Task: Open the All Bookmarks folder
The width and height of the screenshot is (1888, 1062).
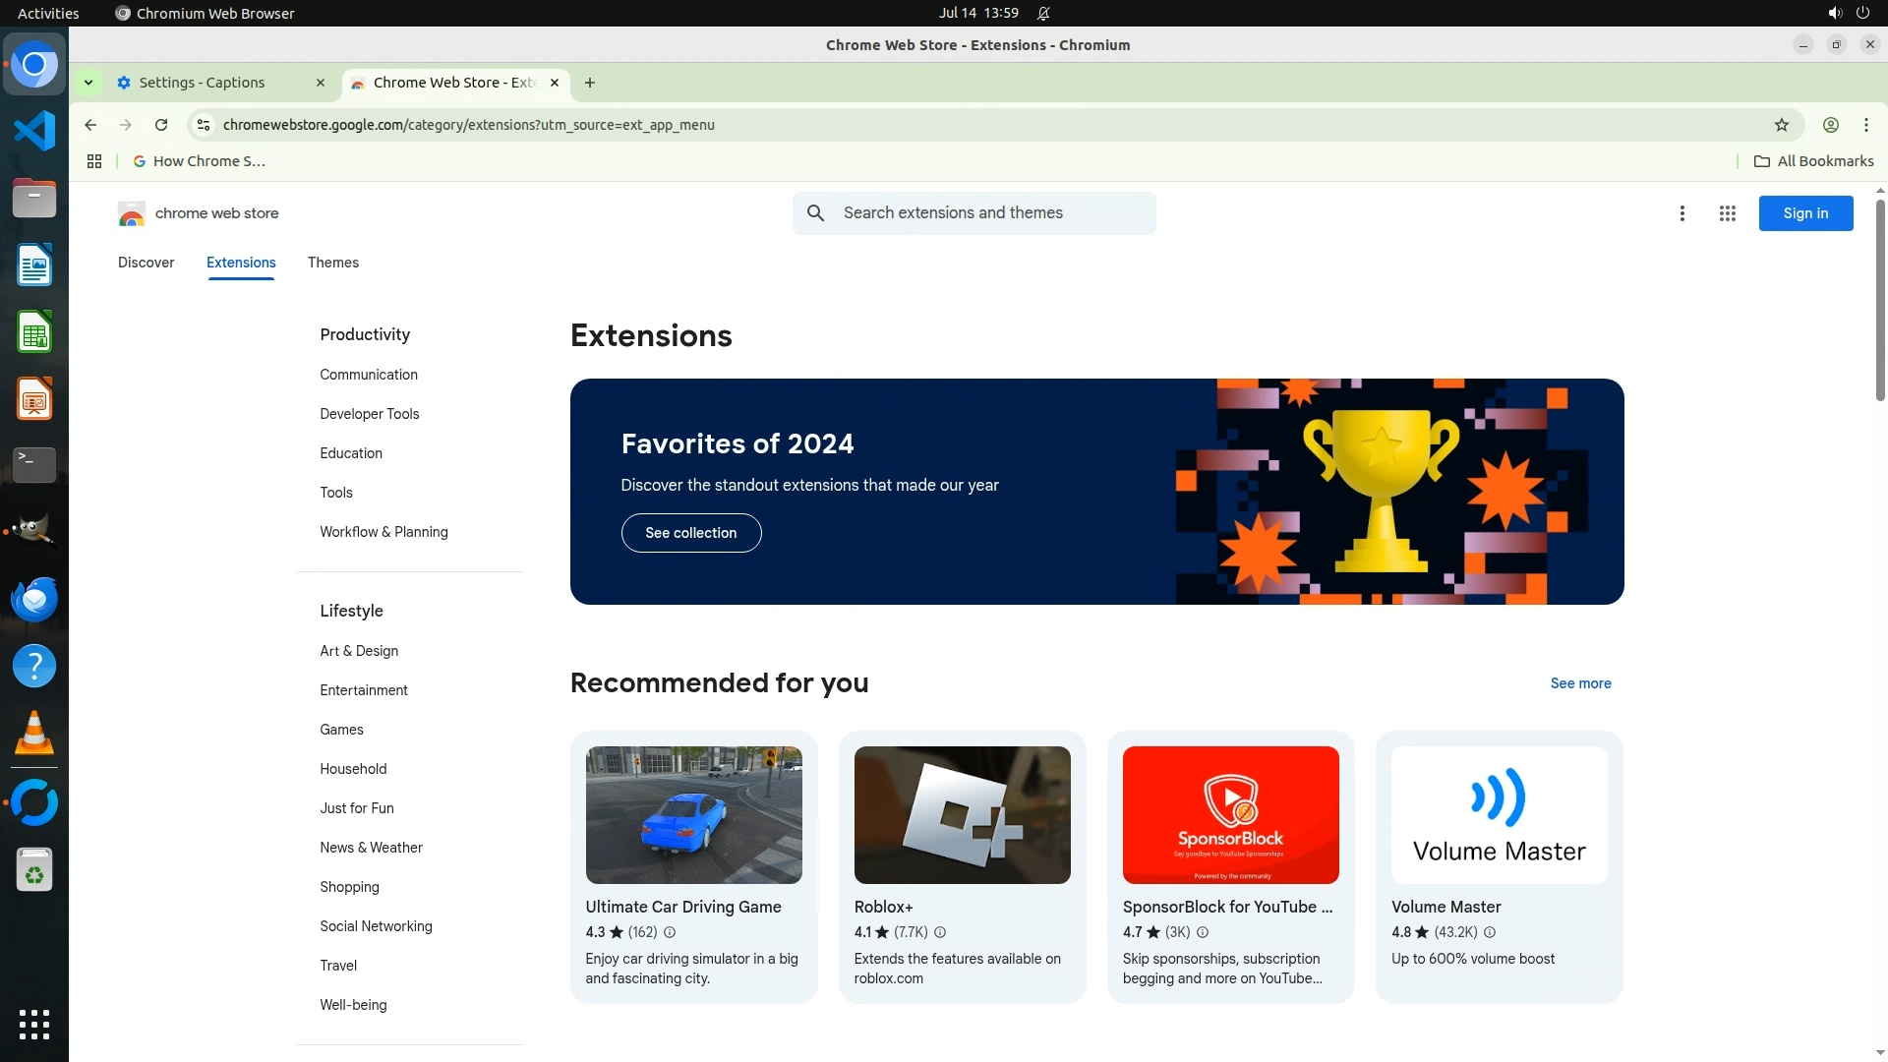Action: pos(1814,161)
